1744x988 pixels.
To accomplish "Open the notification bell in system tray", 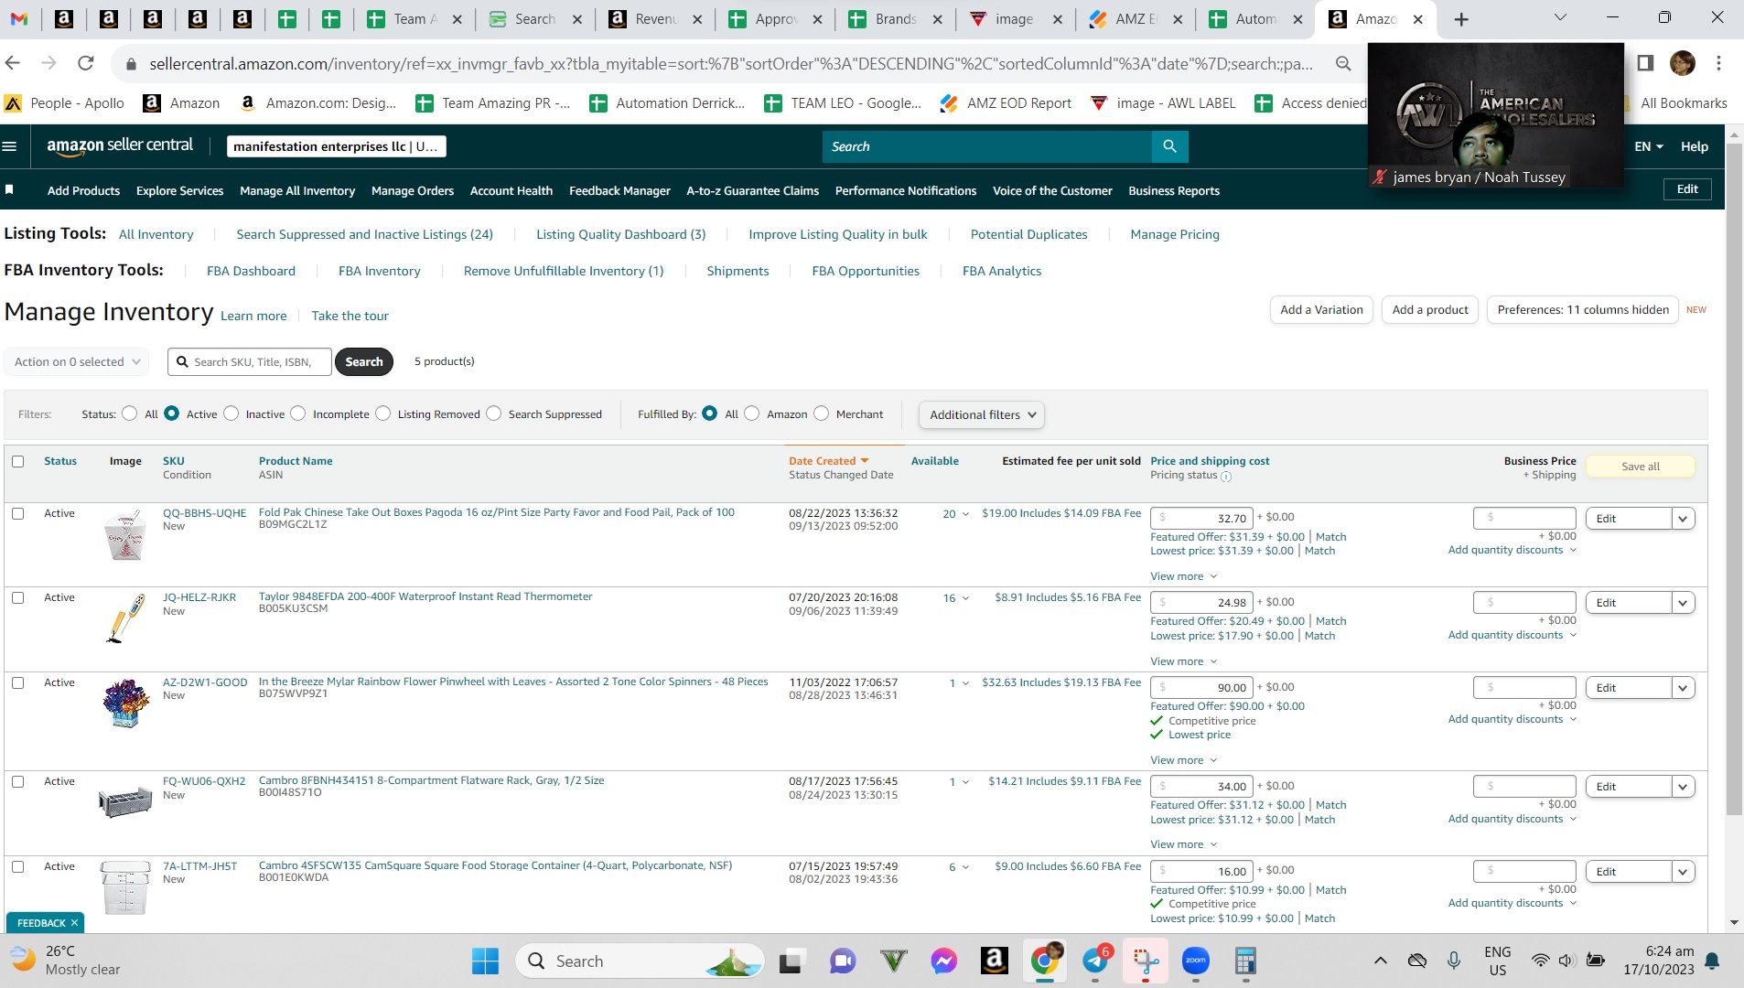I will [x=1712, y=961].
